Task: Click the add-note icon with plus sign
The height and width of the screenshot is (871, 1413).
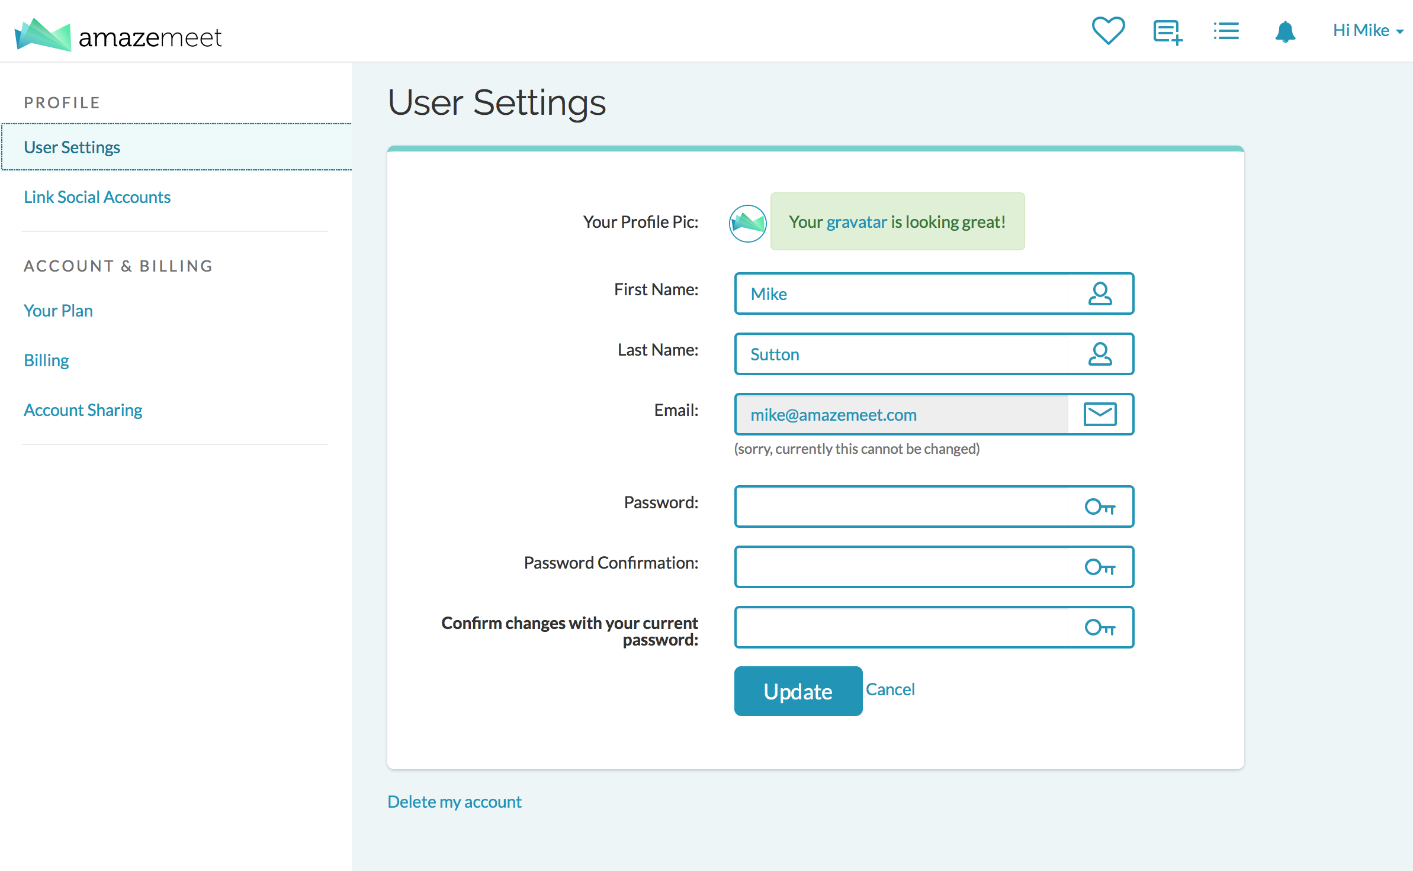Action: pyautogui.click(x=1167, y=31)
